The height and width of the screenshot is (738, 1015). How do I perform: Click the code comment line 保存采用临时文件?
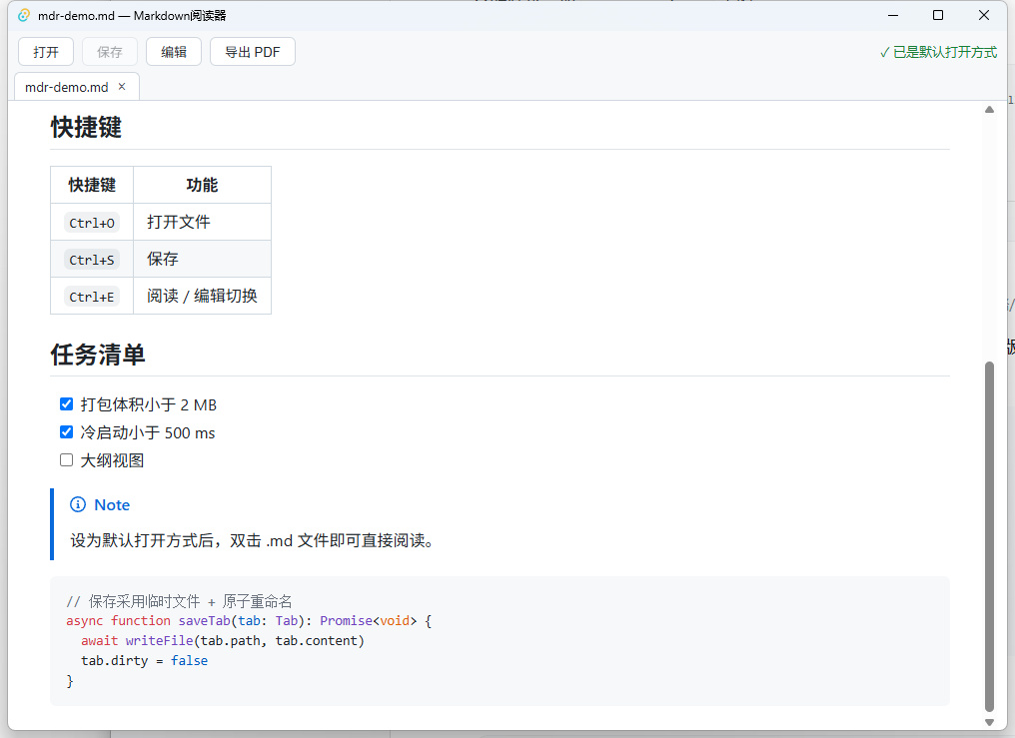(179, 601)
